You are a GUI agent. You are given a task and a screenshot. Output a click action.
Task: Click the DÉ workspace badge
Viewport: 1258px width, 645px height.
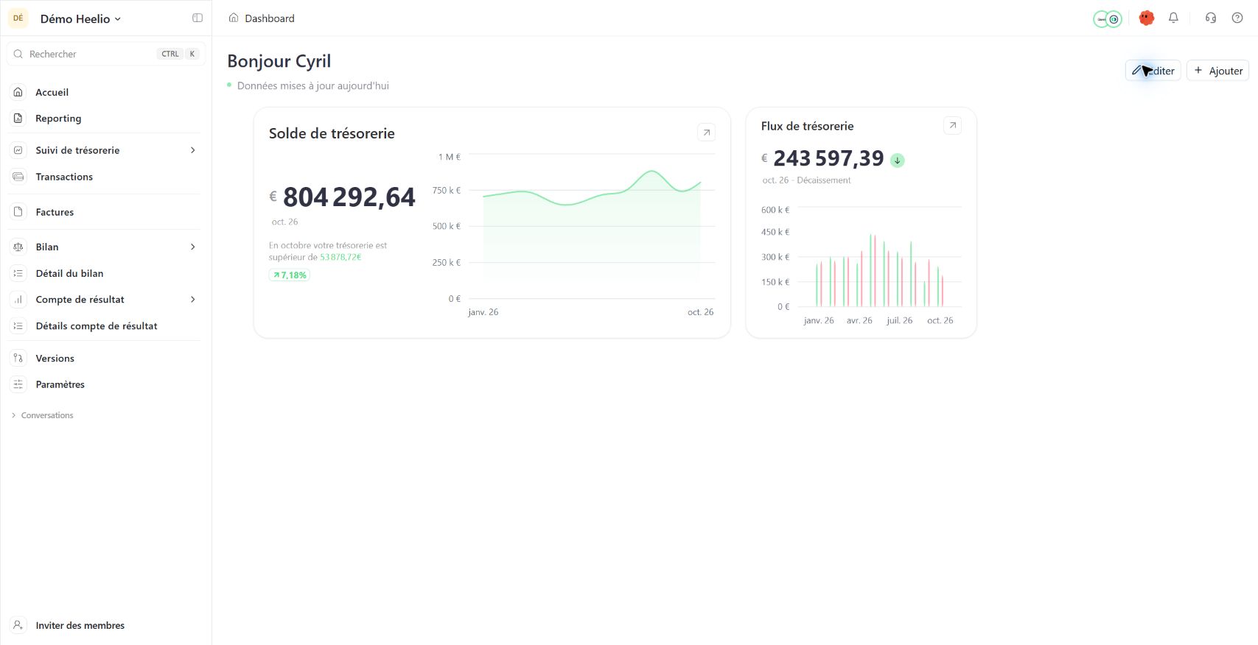click(18, 18)
